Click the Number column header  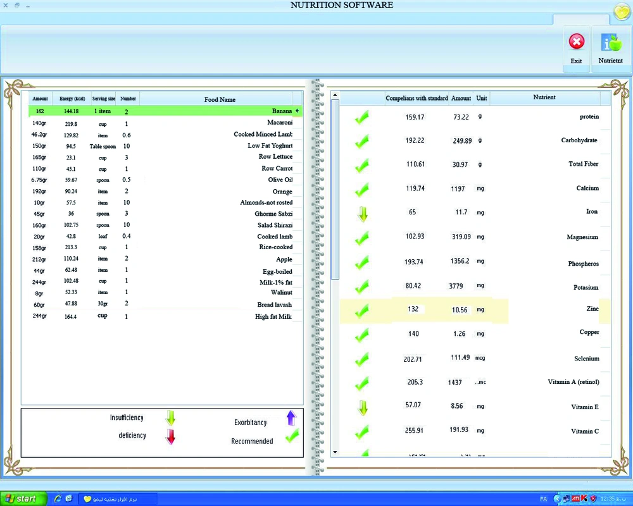pyautogui.click(x=128, y=99)
